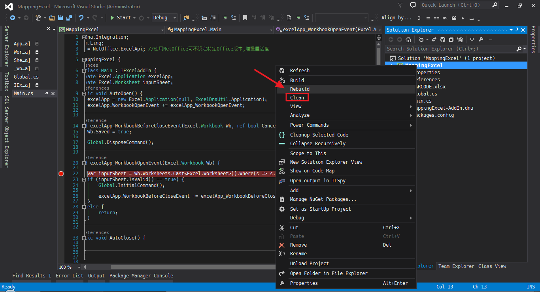Toggle pin on the Main.cs tab

tap(46, 94)
